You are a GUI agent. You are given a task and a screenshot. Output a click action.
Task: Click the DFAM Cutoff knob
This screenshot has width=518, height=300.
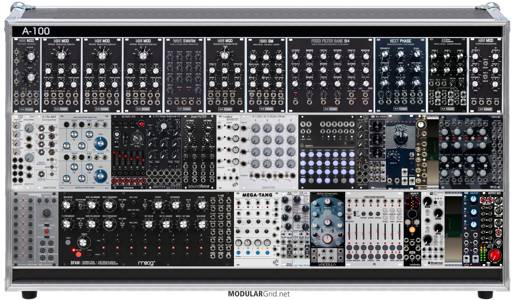pyautogui.click(x=158, y=206)
